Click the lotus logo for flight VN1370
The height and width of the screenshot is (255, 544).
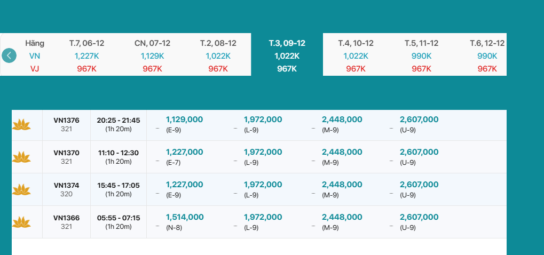[x=21, y=157]
